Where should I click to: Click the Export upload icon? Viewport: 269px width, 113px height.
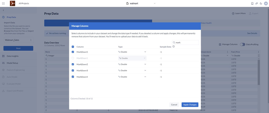[250, 13]
